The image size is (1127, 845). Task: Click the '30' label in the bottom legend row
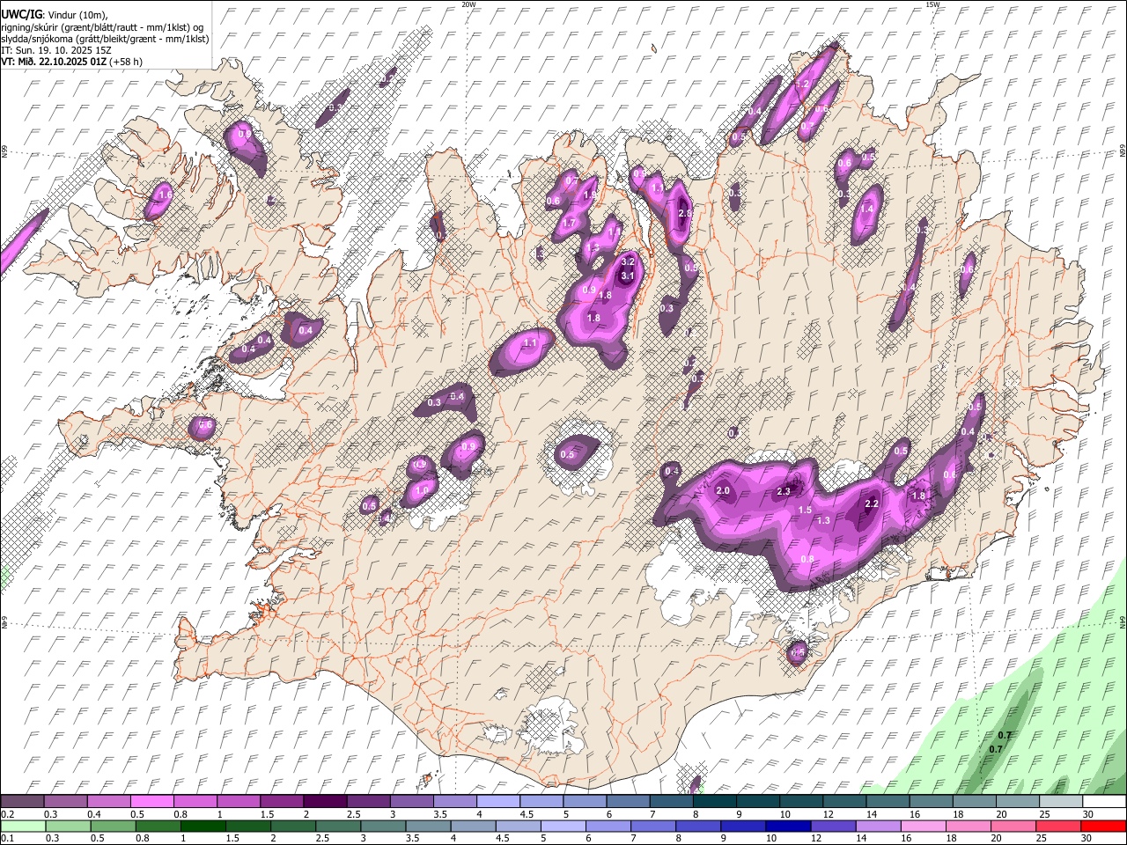coord(1087,839)
